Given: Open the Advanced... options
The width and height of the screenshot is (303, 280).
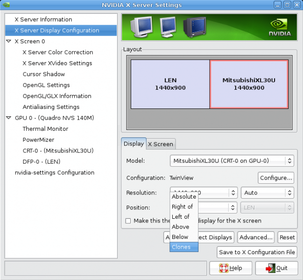Looking at the screenshot, I should (256, 237).
